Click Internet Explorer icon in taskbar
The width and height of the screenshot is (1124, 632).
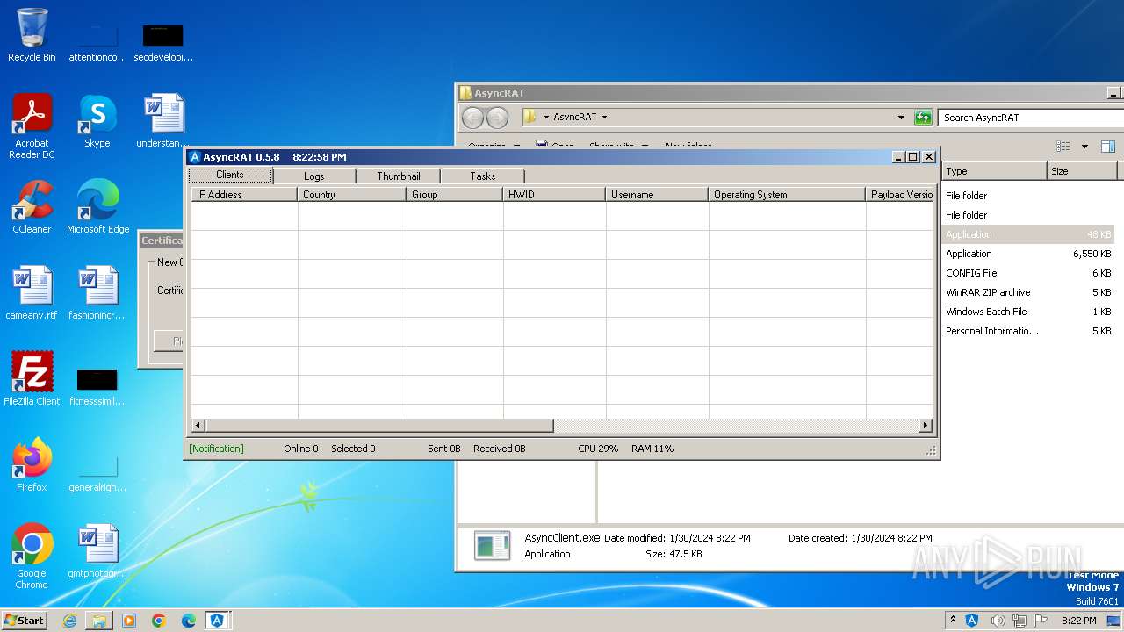click(x=69, y=621)
